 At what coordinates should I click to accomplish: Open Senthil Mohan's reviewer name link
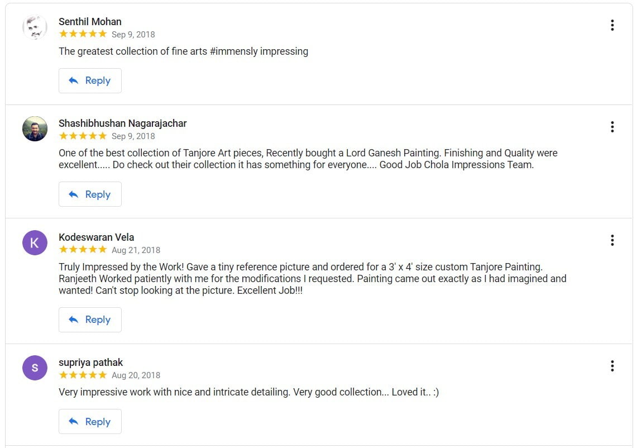pyautogui.click(x=90, y=22)
